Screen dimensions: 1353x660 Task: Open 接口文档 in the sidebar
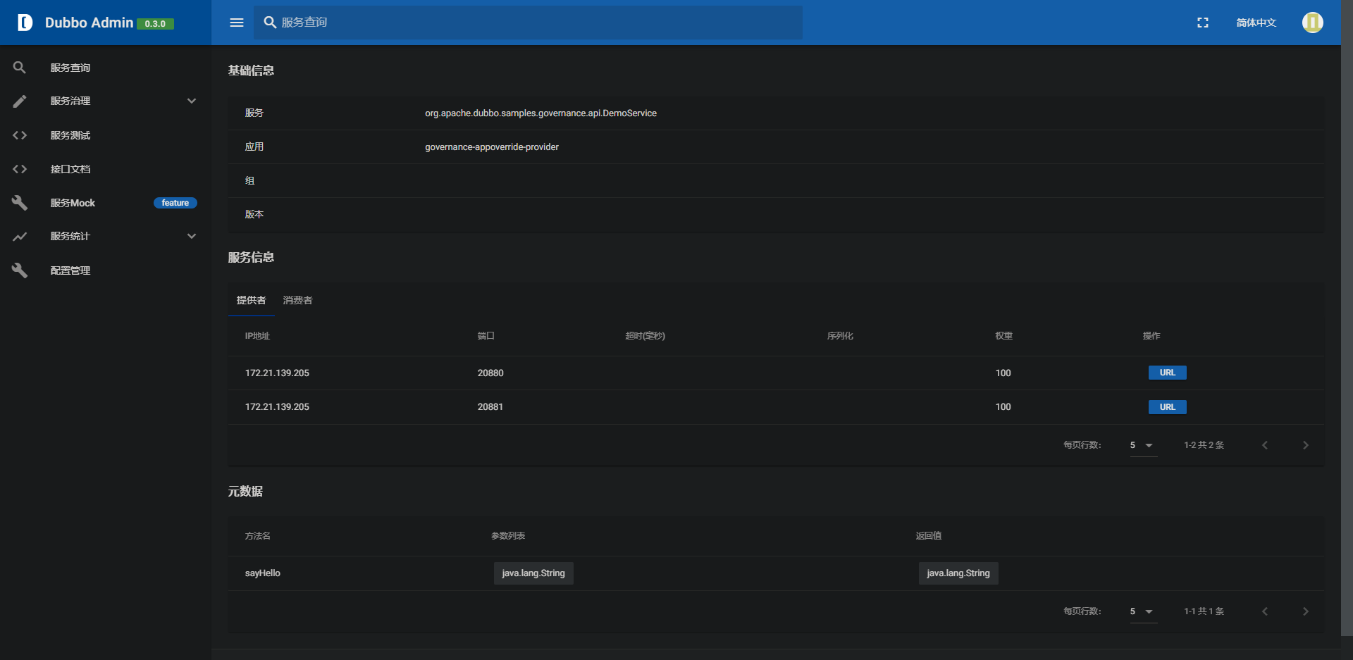[70, 169]
